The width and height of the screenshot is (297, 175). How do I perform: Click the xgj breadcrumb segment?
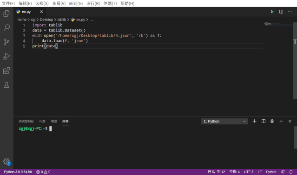click(33, 19)
